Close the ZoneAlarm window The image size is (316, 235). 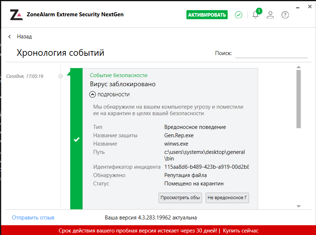click(310, 7)
